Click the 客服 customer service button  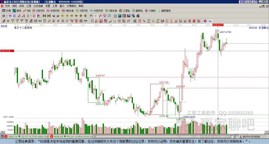[242, 2]
